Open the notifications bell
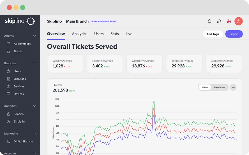249x155 pixels. coord(209,21)
